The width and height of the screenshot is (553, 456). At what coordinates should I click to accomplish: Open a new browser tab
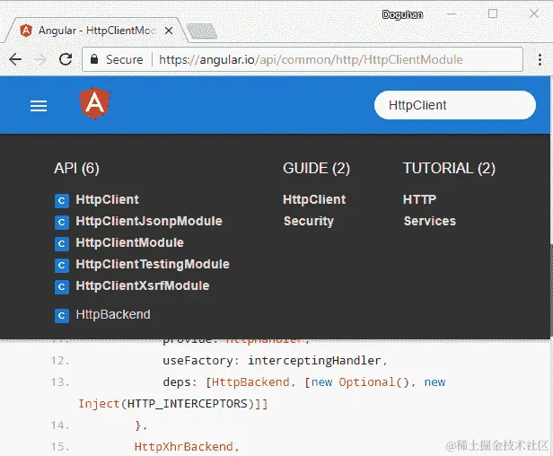(x=202, y=31)
